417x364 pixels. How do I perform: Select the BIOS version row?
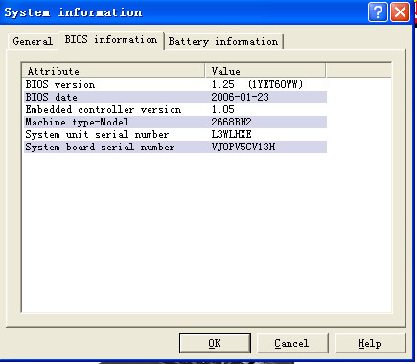pyautogui.click(x=175, y=84)
